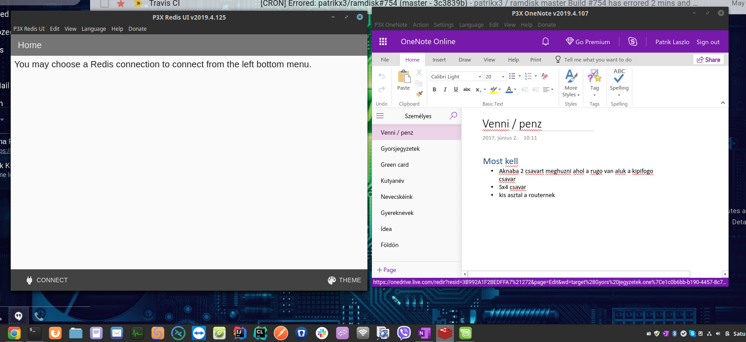This screenshot has height=342, width=746.
Task: Toggle Italic formatting in OneNote
Action: 445,90
